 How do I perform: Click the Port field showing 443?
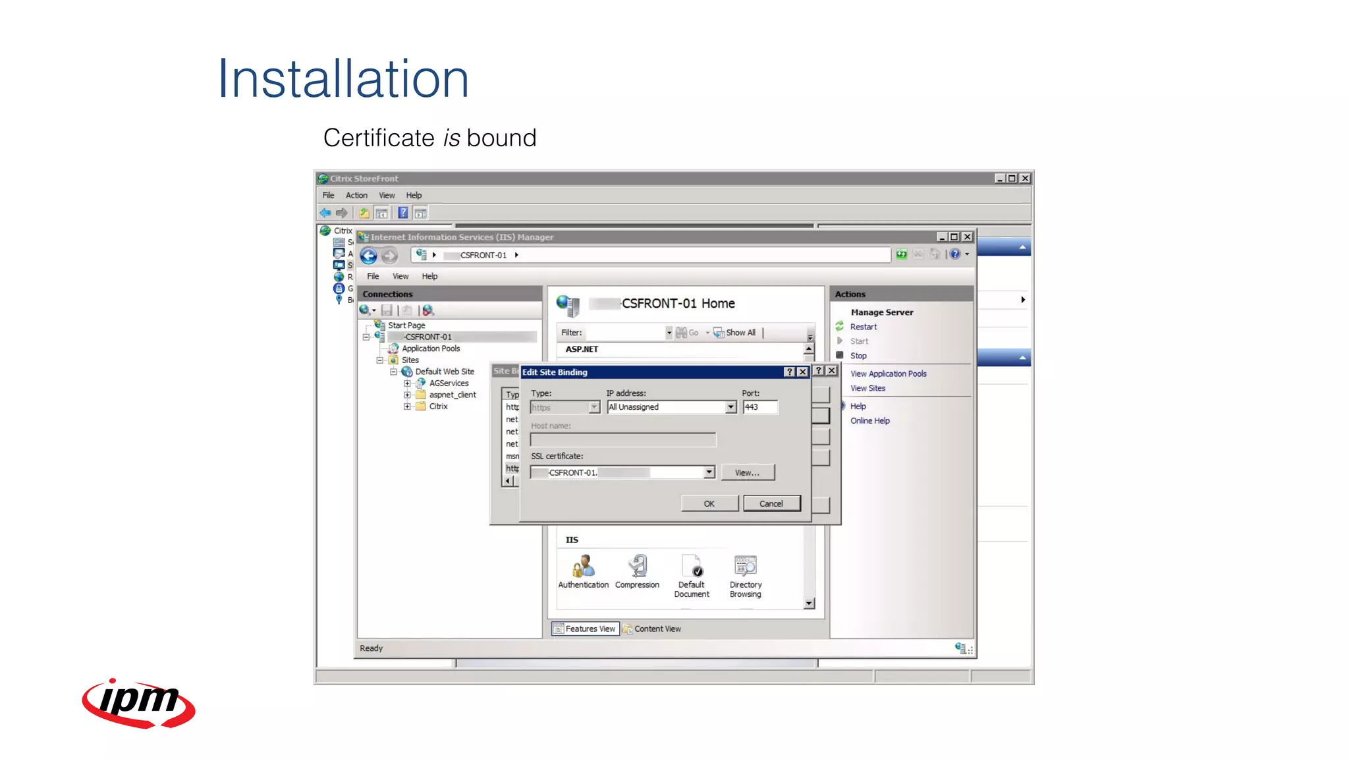click(x=760, y=407)
